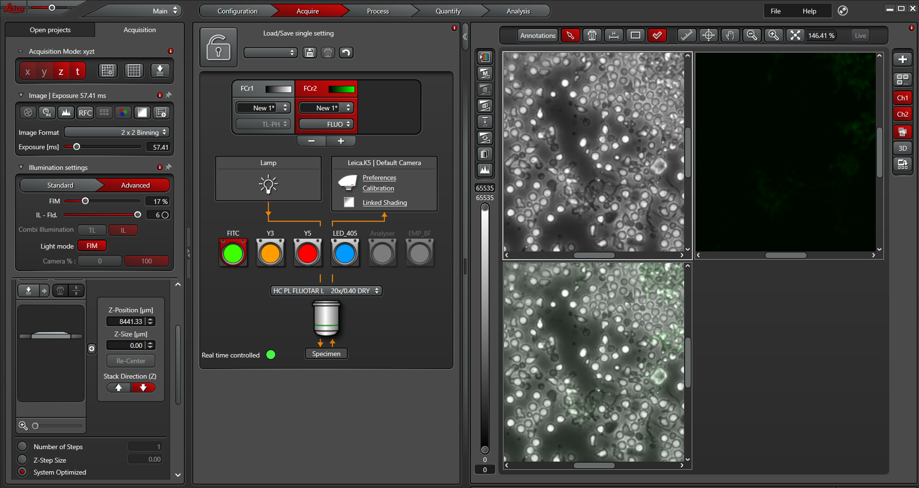Select the System Optimized radio button

click(22, 472)
